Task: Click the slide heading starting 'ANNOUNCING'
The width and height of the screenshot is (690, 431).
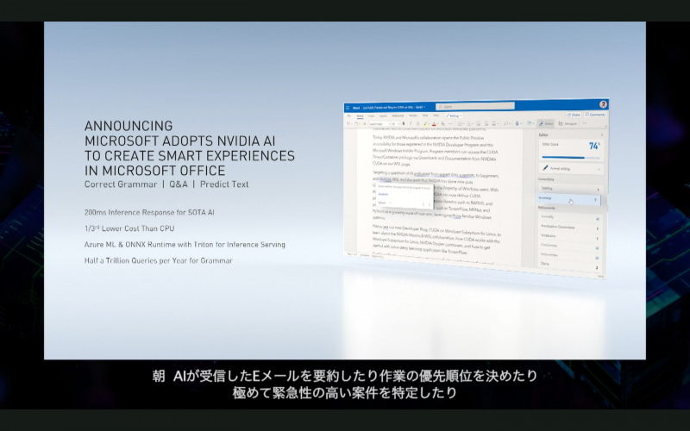Action: click(x=189, y=148)
